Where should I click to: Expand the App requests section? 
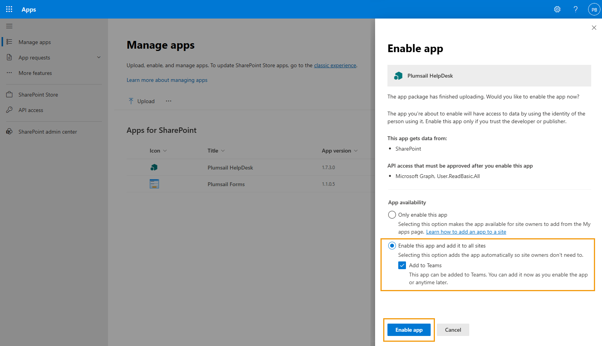[99, 57]
